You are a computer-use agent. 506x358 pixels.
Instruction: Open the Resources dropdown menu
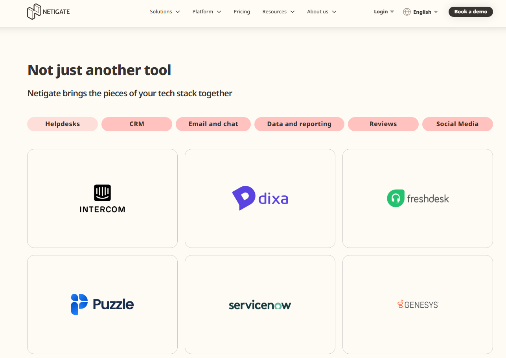point(278,11)
